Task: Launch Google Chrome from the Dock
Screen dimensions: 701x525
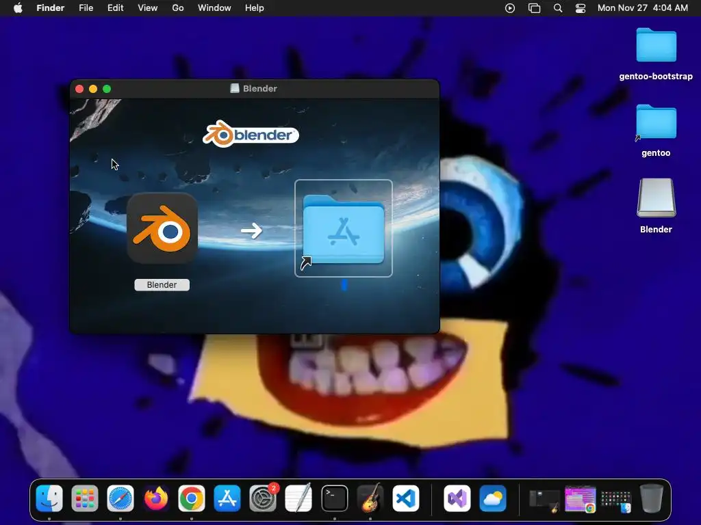Action: coord(192,498)
